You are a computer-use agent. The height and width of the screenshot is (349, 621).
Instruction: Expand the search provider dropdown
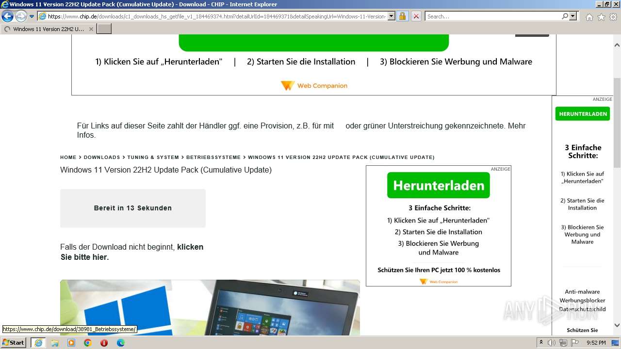[573, 16]
